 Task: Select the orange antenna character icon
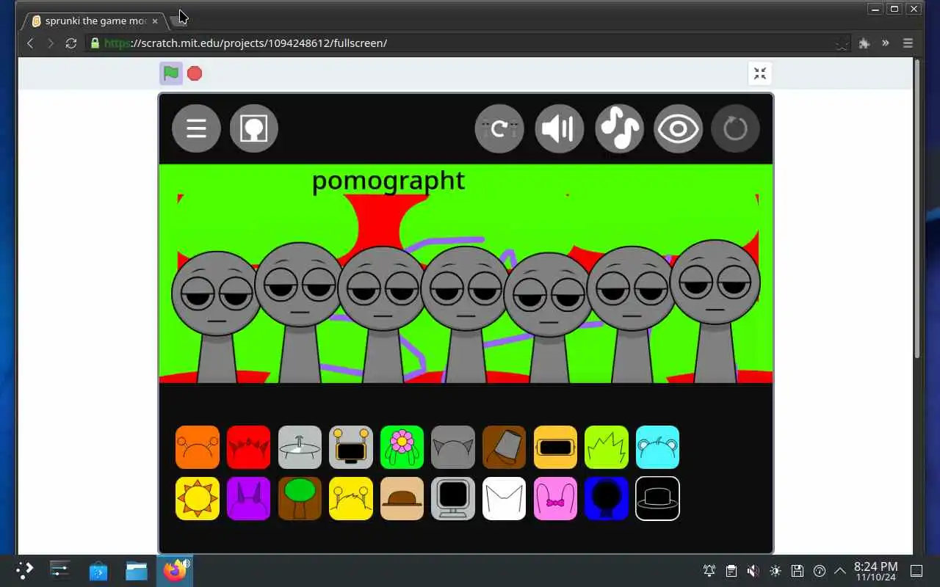[x=198, y=447]
